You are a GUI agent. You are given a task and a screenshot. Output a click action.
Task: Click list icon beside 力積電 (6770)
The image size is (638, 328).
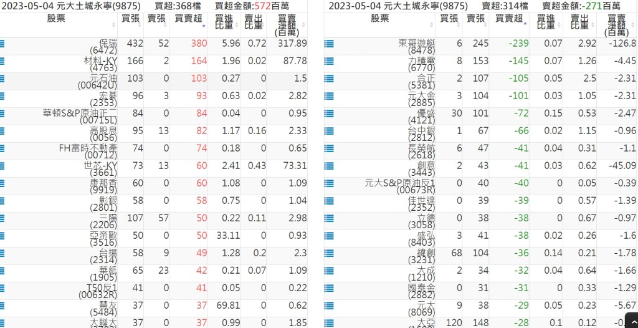(x=329, y=61)
